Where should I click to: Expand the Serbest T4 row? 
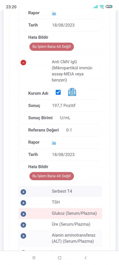[x=23, y=192]
